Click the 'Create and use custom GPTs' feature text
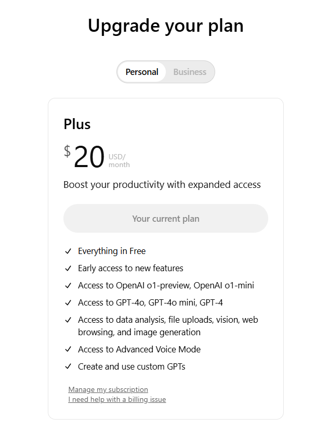The width and height of the screenshot is (329, 431). pyautogui.click(x=131, y=367)
